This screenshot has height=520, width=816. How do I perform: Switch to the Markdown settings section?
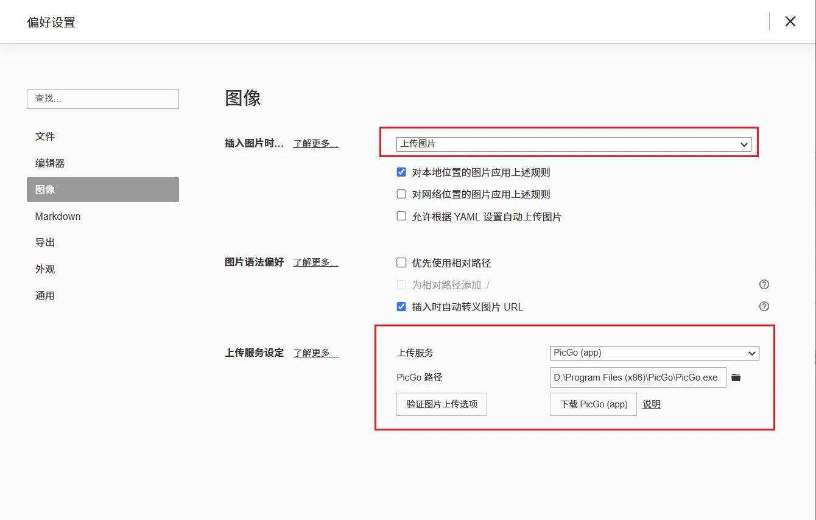[57, 216]
